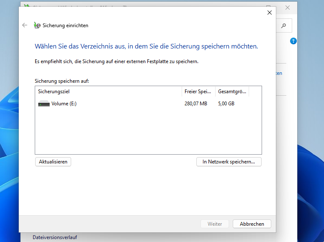
Task: Maximize the background Control Panel window
Action: (268, 7)
